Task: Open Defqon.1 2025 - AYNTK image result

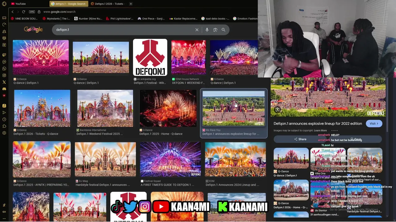Action: pos(42,159)
